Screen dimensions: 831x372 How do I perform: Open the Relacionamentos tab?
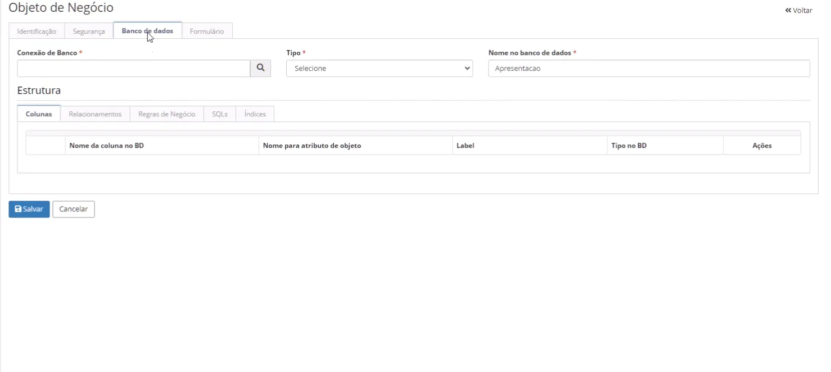pos(95,114)
